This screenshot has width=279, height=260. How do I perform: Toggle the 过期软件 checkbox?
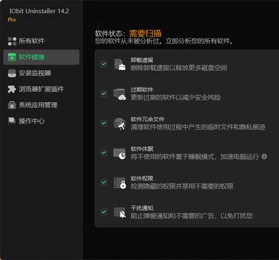pos(104,93)
